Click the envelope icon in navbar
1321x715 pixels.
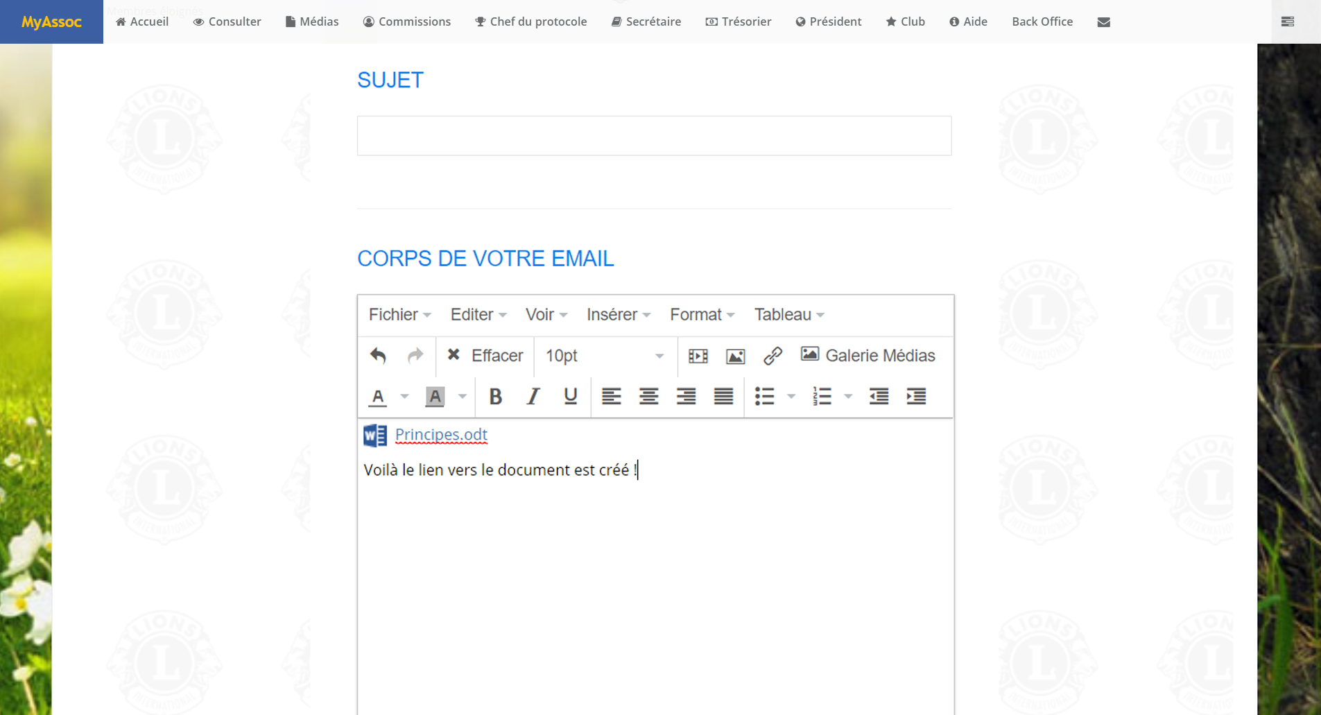tap(1103, 22)
